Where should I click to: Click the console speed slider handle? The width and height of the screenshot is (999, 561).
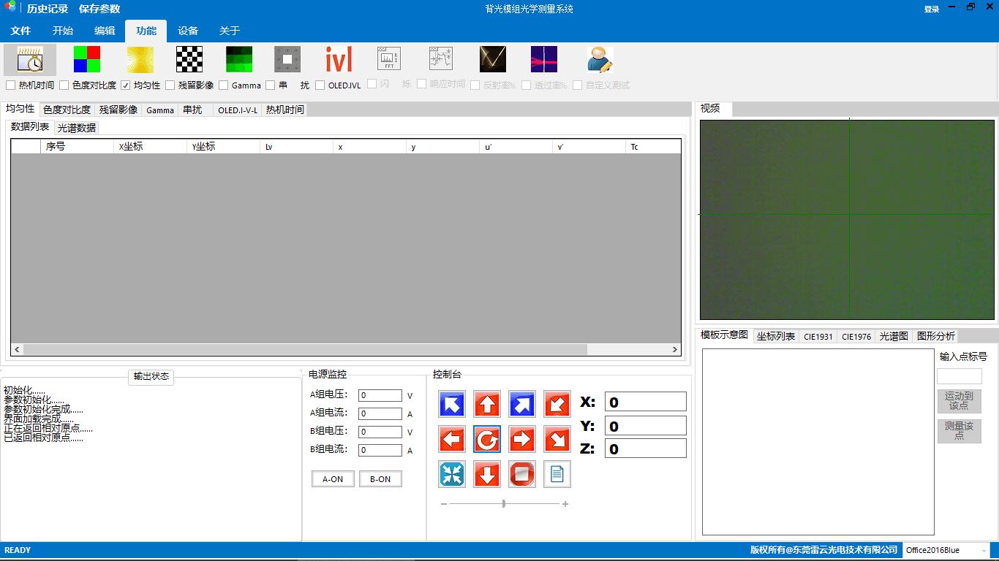coord(504,504)
